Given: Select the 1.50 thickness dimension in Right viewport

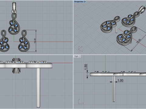Looking at the screenshot, I should click(x=86, y=67).
